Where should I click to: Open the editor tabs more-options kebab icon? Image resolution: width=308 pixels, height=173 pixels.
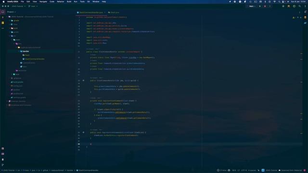[299, 12]
